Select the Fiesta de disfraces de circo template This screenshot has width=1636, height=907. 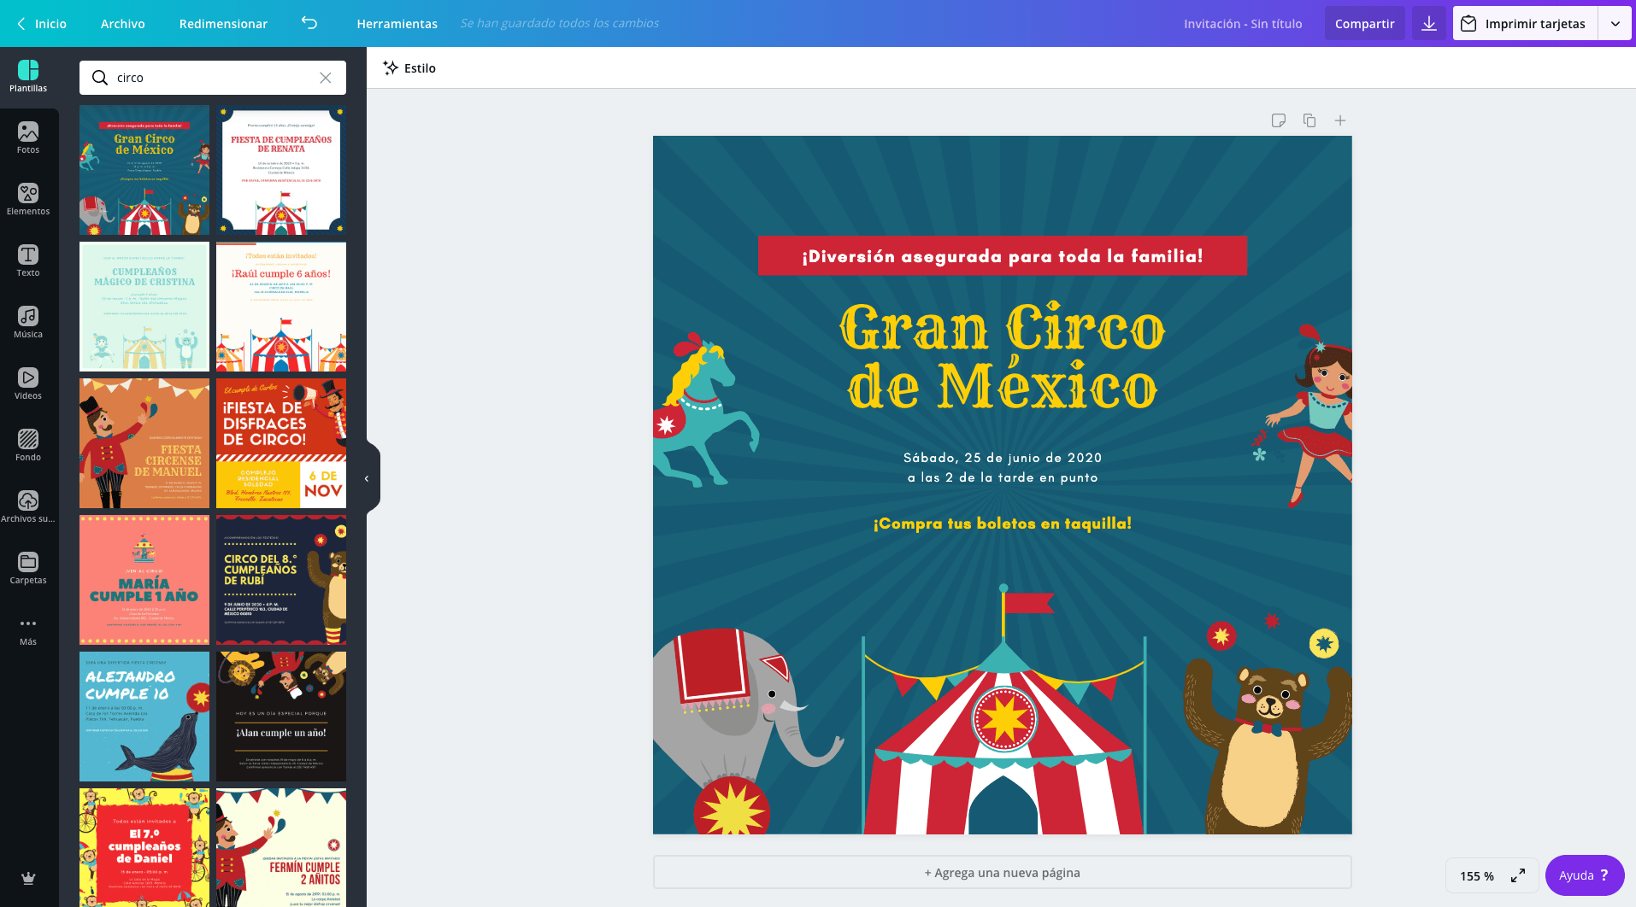[281, 443]
